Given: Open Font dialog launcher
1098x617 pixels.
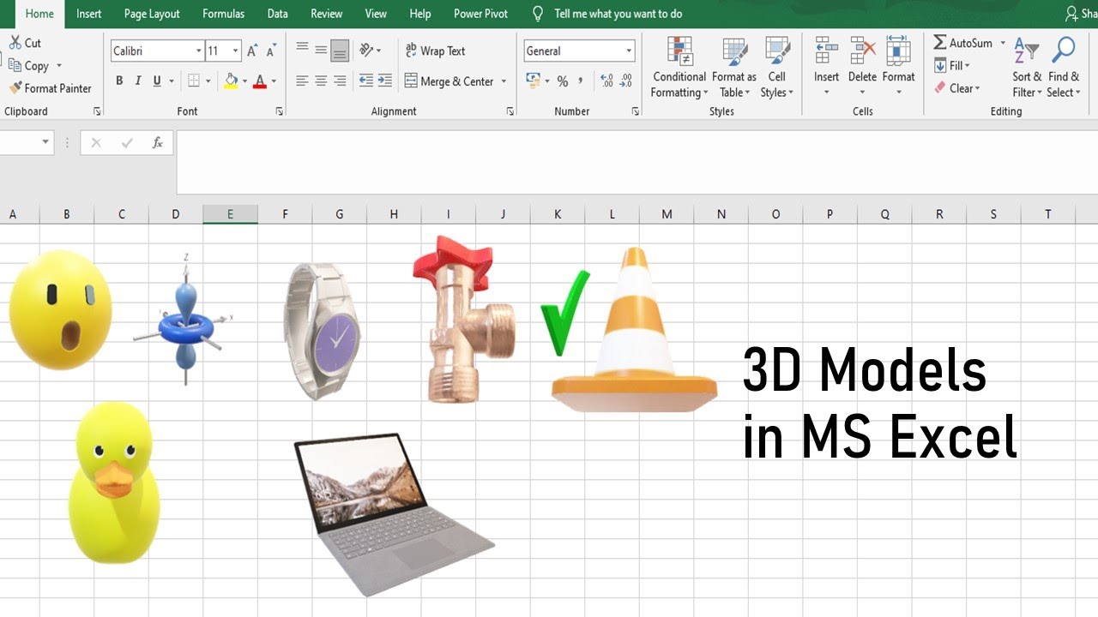Looking at the screenshot, I should [x=280, y=111].
